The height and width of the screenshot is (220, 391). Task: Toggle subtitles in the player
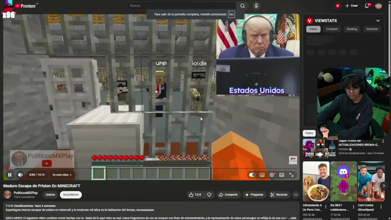point(262,175)
